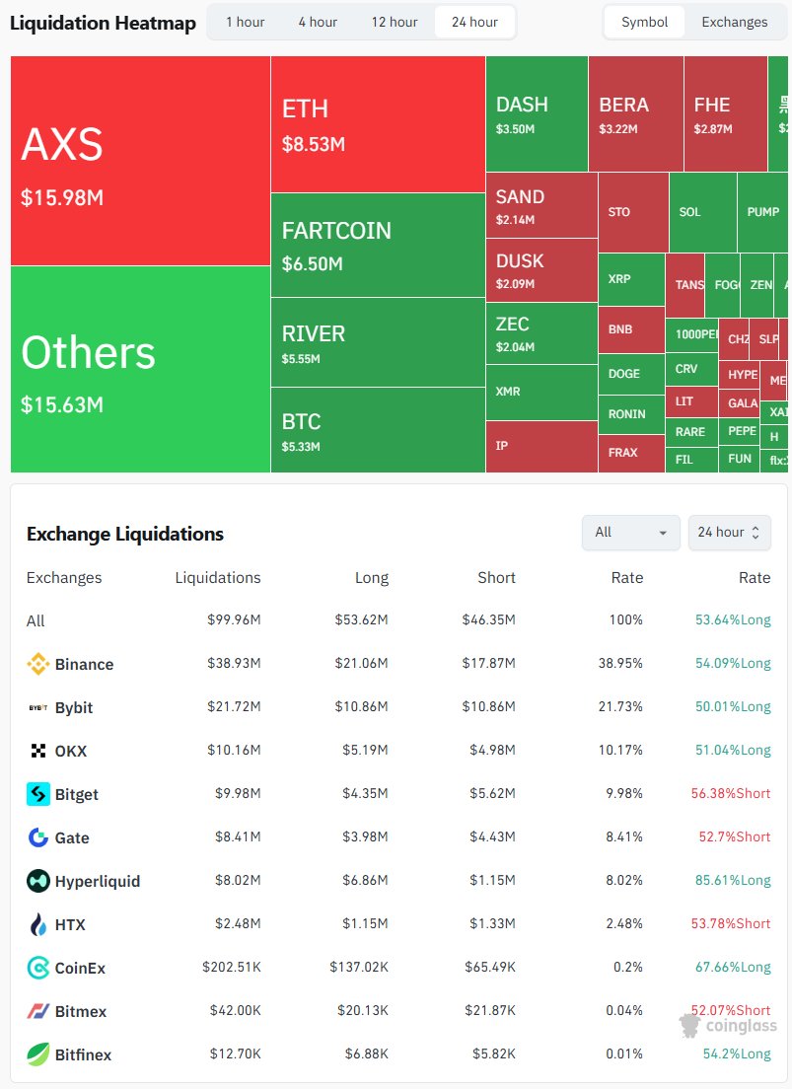Click the HTX flame logo icon
This screenshot has width=792, height=1089.
click(37, 924)
